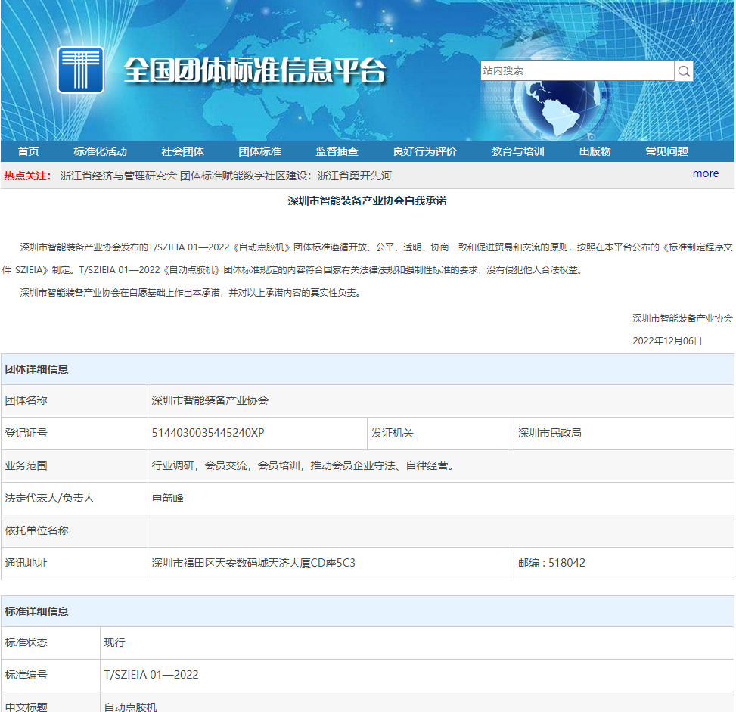Image resolution: width=736 pixels, height=712 pixels.
Task: Click the search magnifier icon
Action: pyautogui.click(x=684, y=71)
